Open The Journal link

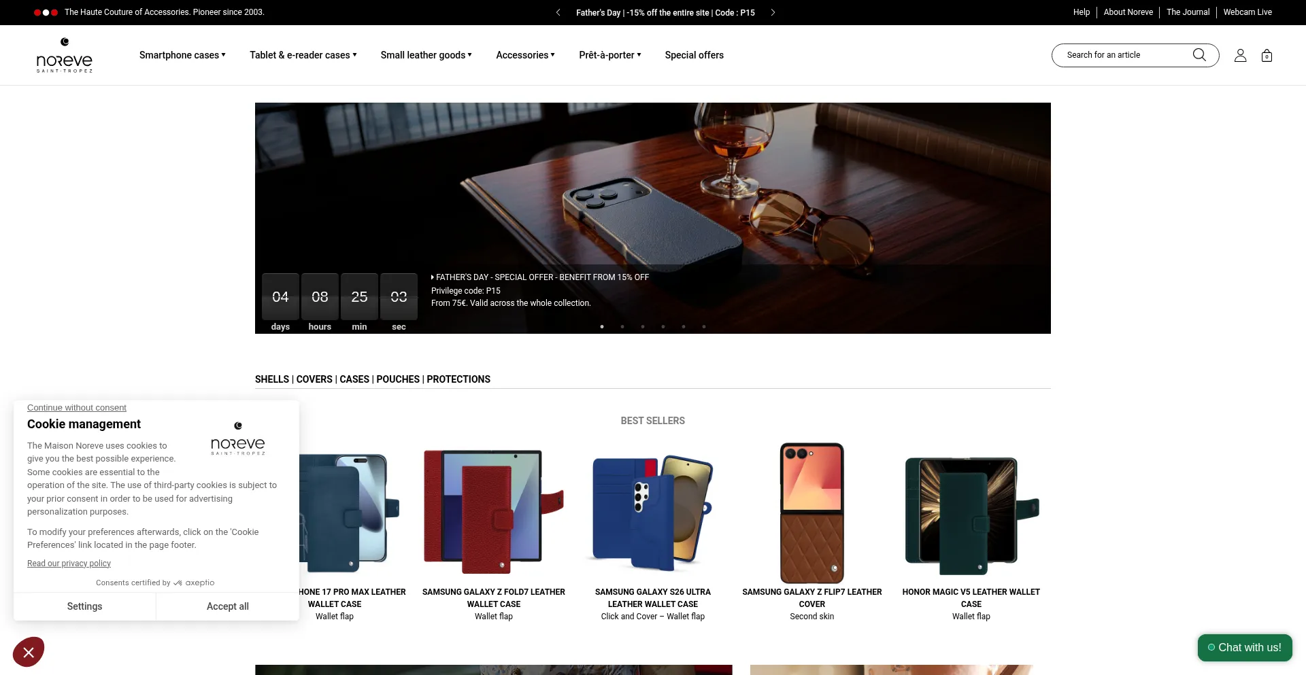point(1188,12)
